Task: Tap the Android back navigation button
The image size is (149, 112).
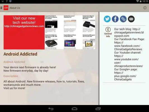Action: tap(51, 109)
